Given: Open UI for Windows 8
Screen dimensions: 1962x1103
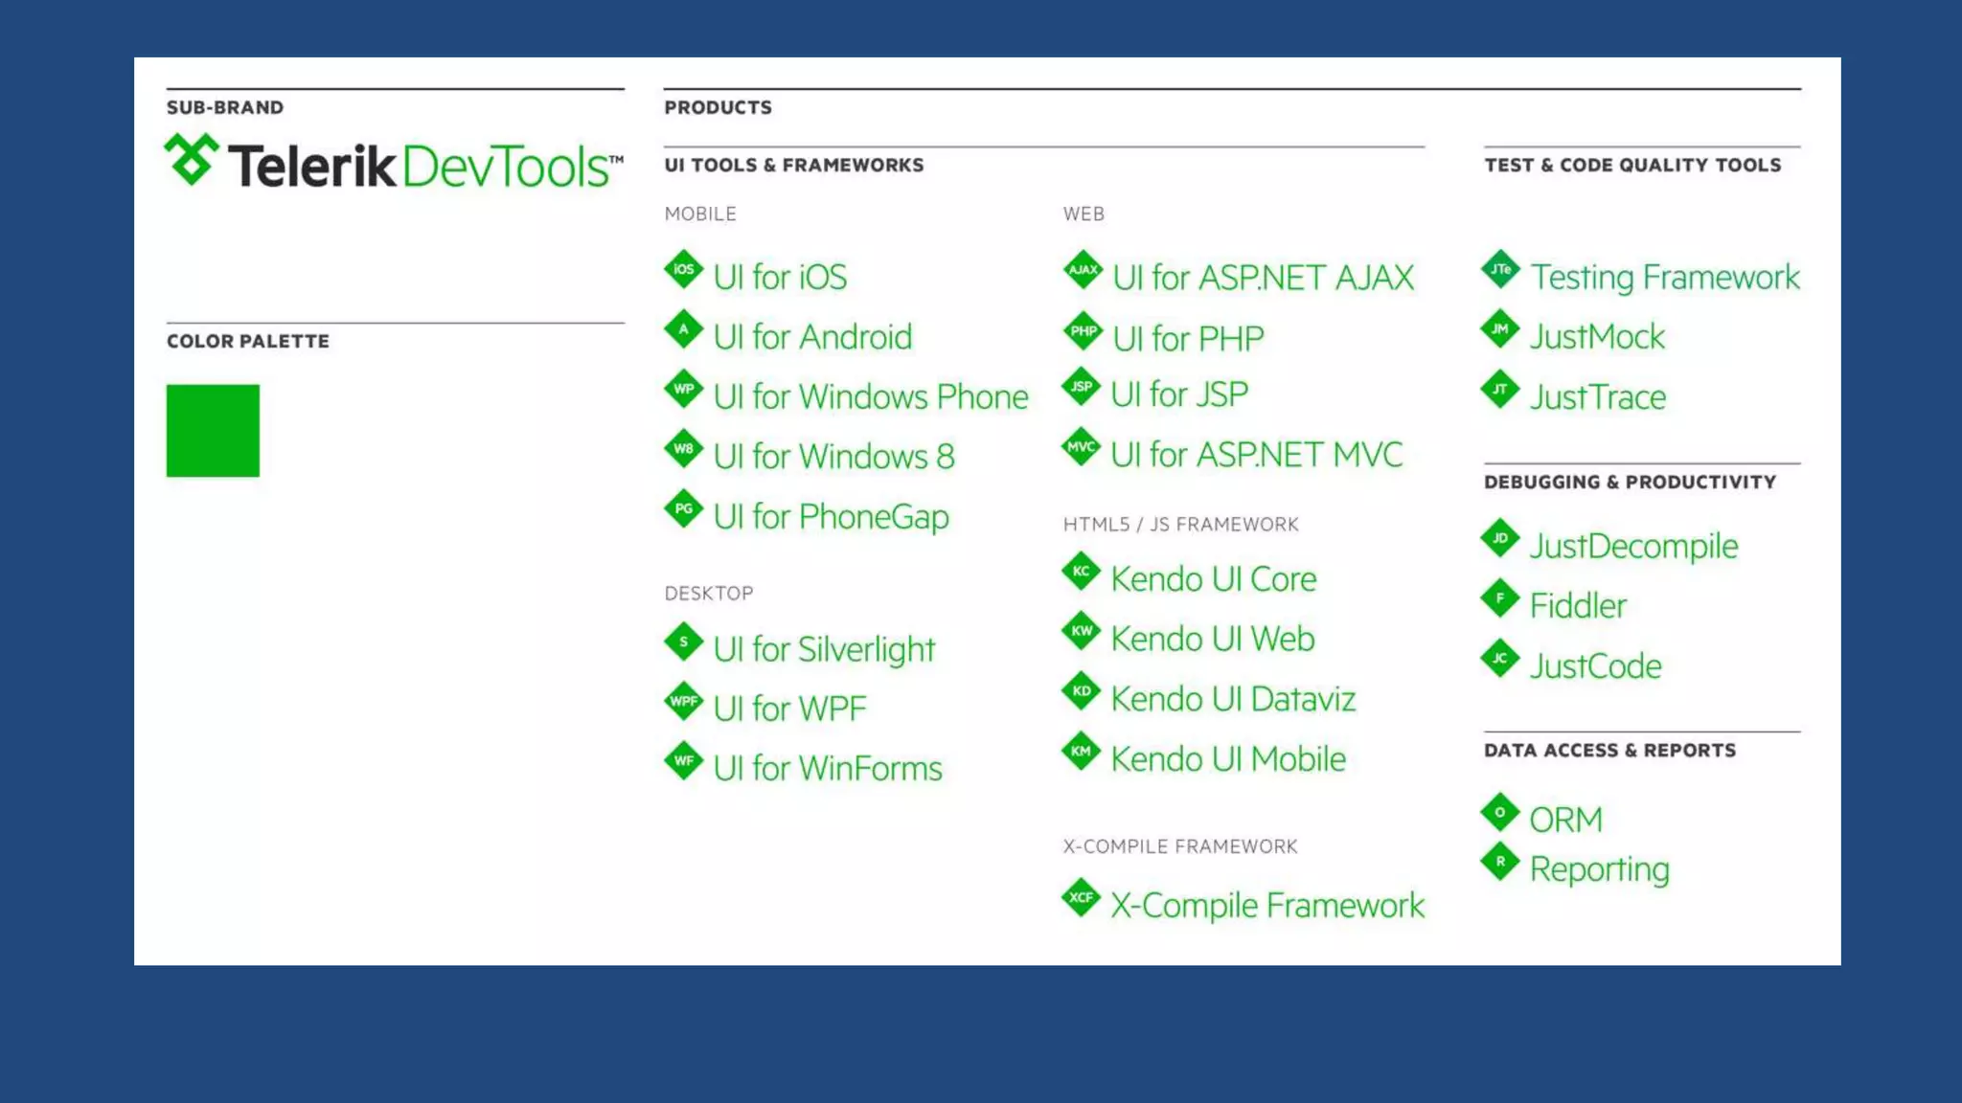Looking at the screenshot, I should tap(833, 457).
